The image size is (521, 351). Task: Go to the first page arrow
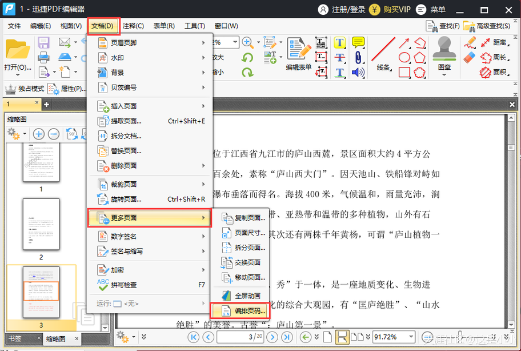[x=194, y=337]
